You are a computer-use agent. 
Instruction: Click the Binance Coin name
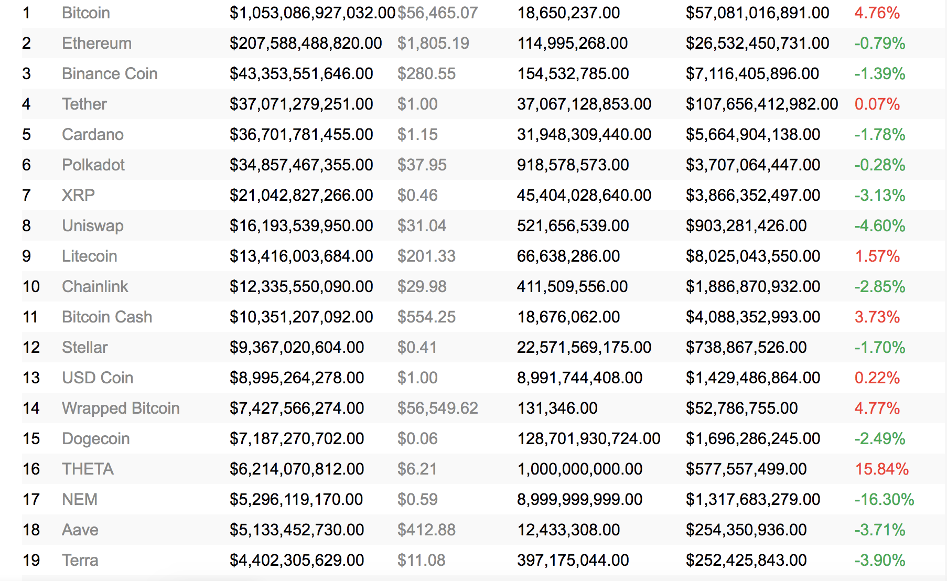[110, 73]
